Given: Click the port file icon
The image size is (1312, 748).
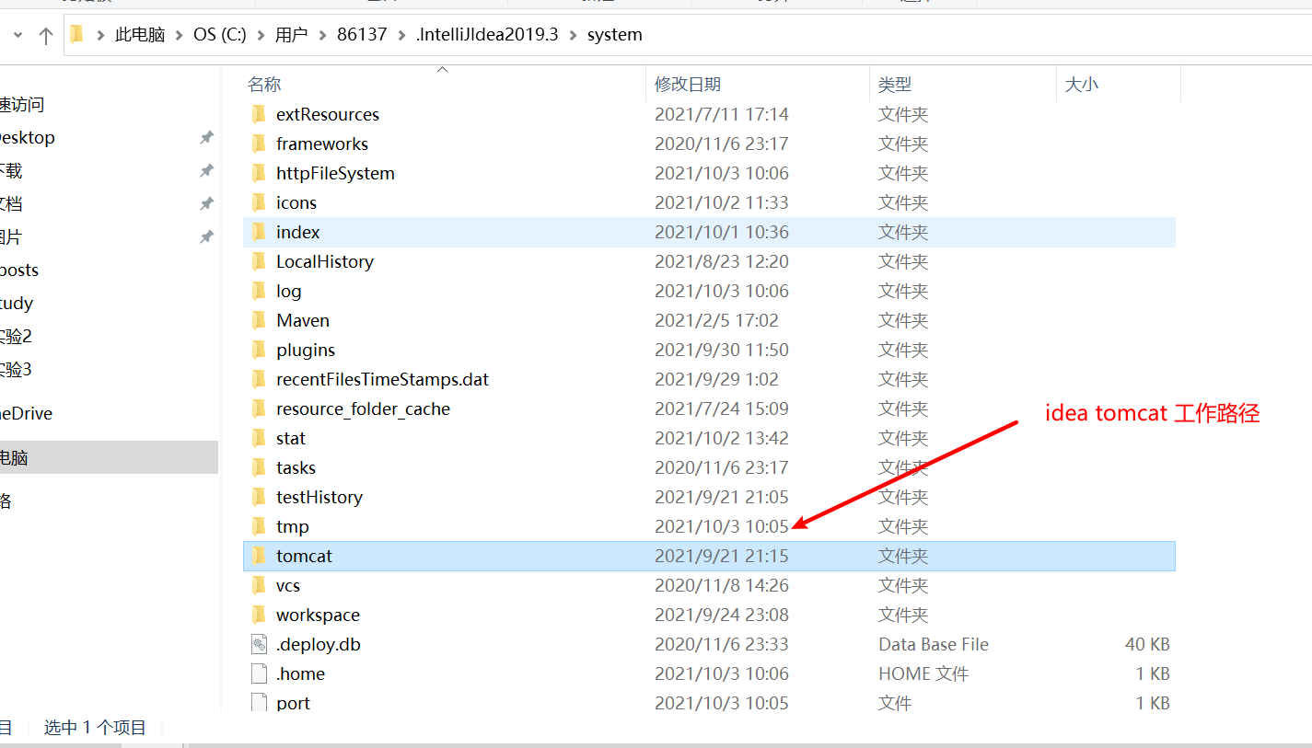Looking at the screenshot, I should pyautogui.click(x=259, y=703).
